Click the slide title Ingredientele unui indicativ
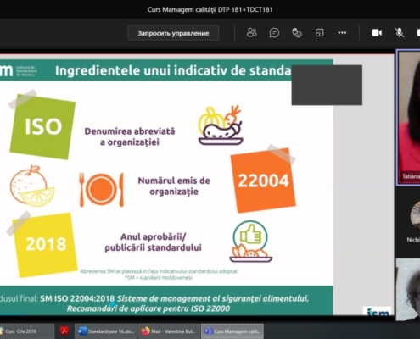 coord(173,70)
